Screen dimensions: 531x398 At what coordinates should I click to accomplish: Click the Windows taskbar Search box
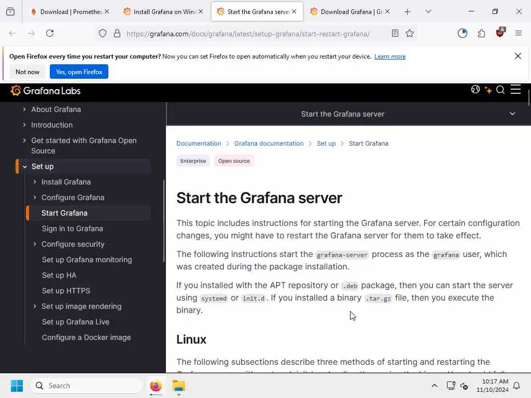coord(87,386)
